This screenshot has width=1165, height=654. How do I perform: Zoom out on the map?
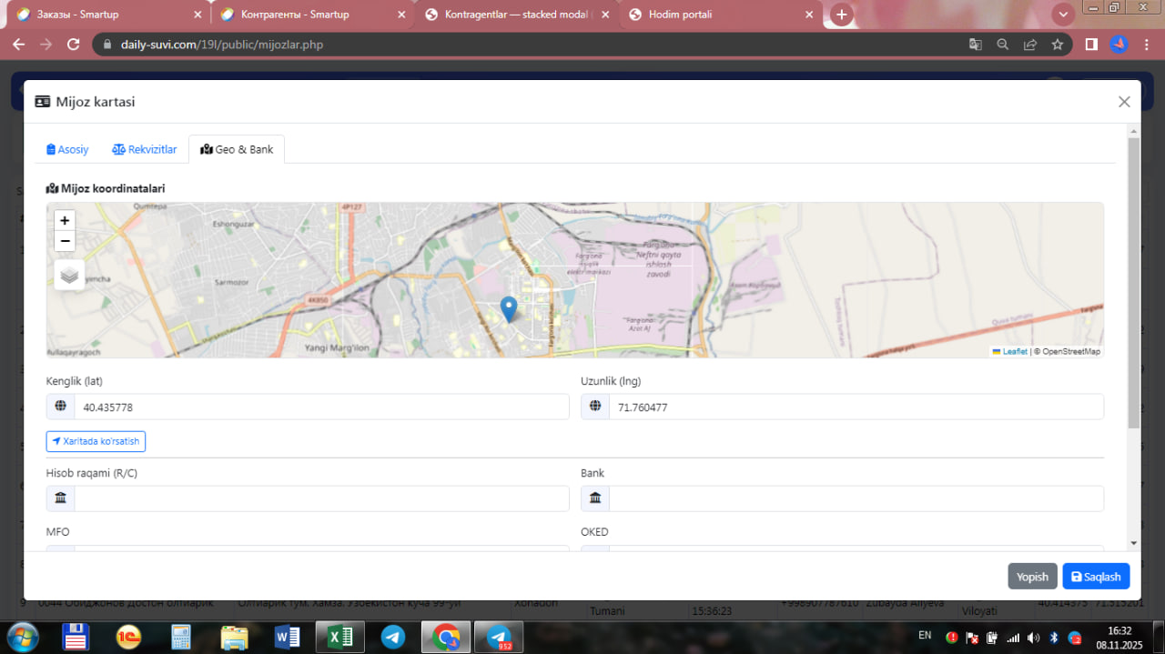coord(65,241)
